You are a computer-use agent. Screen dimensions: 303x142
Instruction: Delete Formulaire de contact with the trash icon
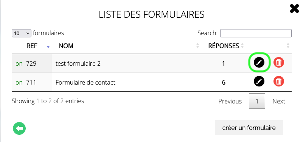[x=279, y=81]
